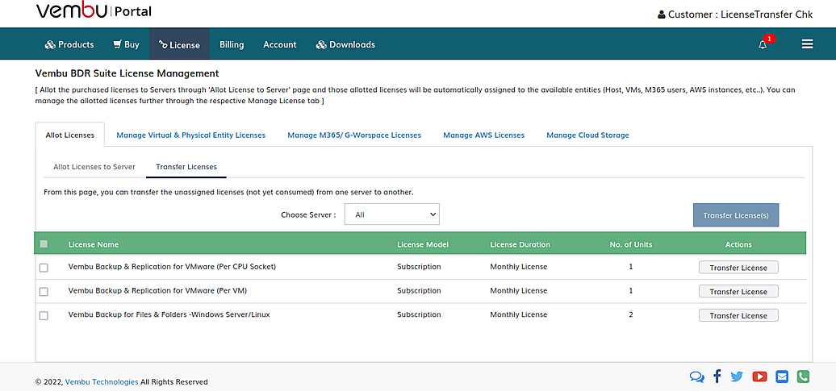Click the phone icon in footer

(x=803, y=376)
